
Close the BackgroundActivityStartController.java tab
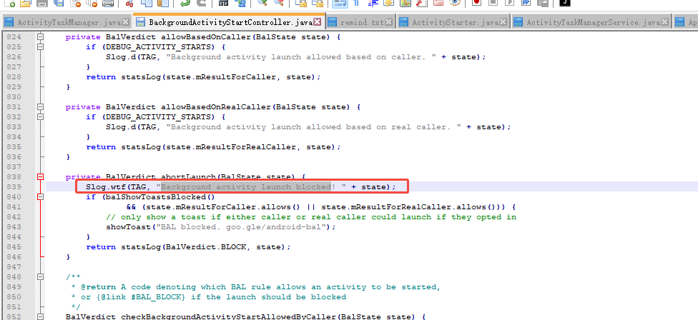(x=318, y=21)
